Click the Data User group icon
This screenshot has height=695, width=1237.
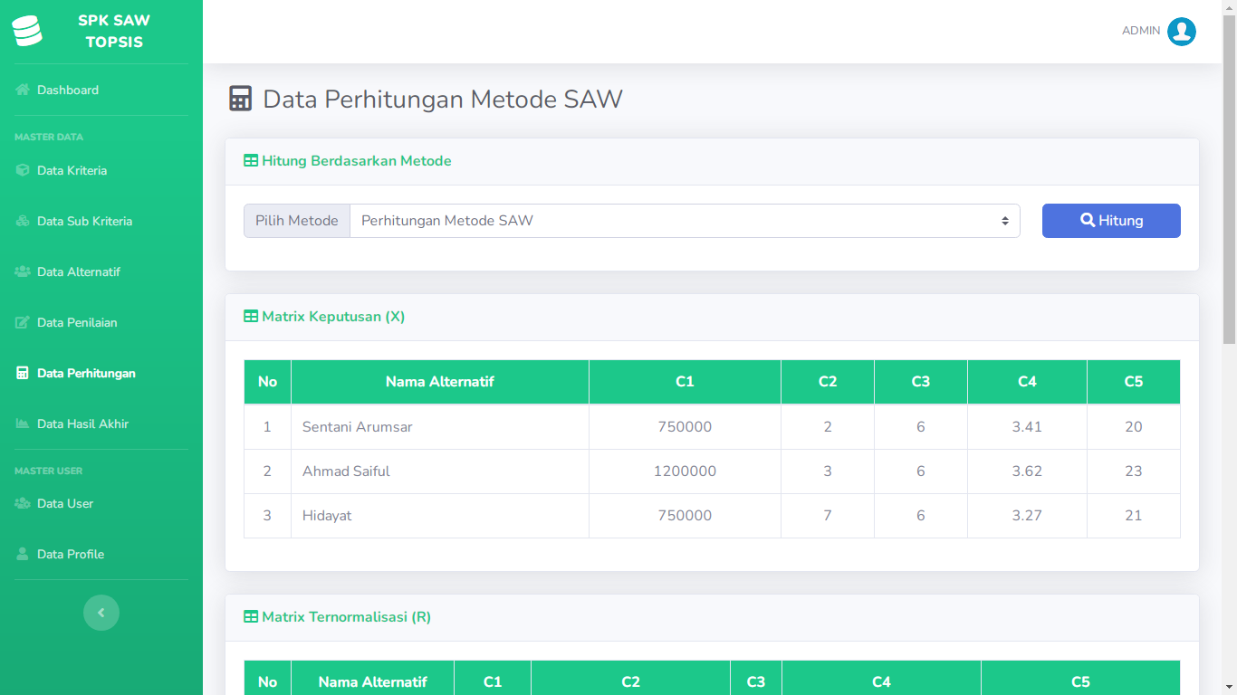tap(23, 503)
